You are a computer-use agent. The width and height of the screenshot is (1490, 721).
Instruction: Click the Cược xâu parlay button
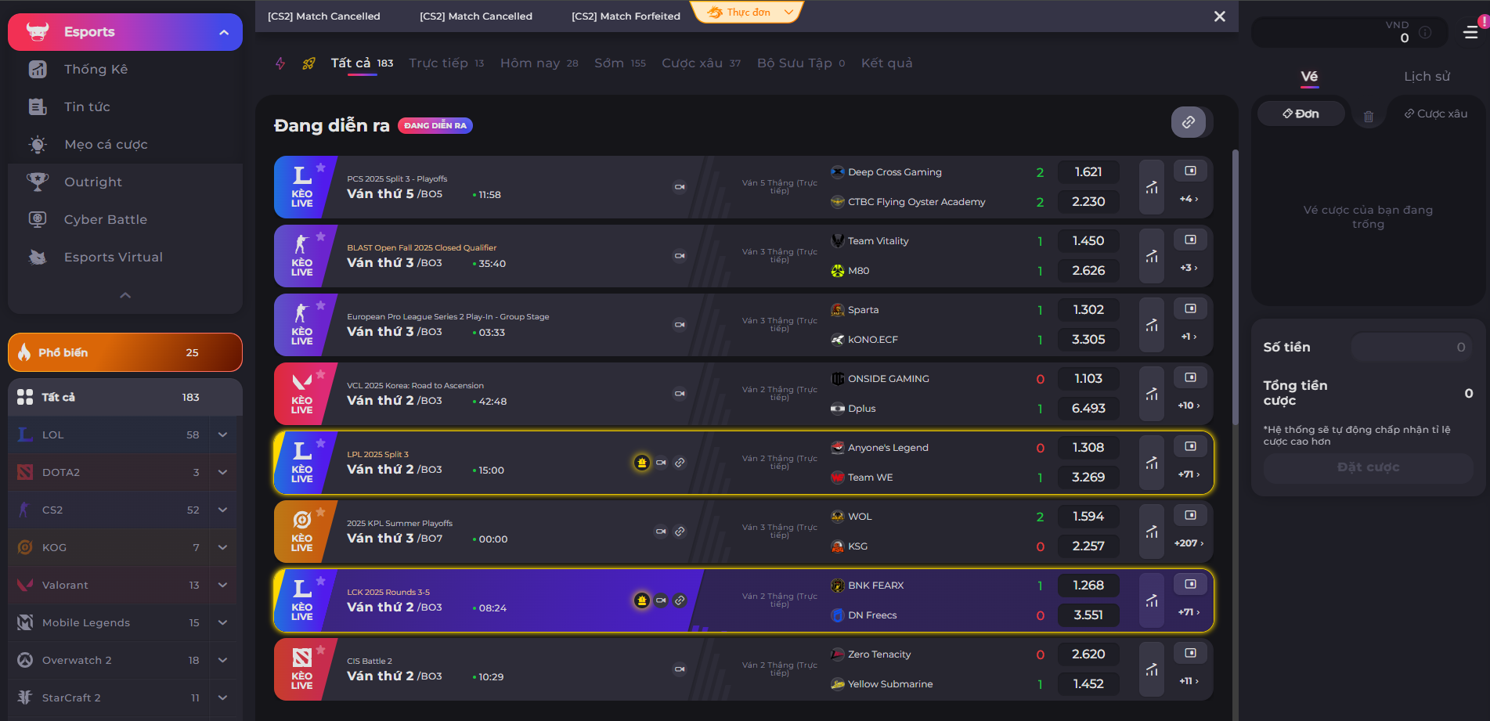(x=1435, y=113)
